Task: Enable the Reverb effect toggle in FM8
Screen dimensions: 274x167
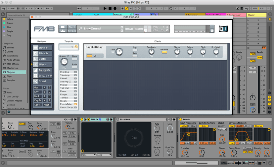Action: tap(75, 101)
